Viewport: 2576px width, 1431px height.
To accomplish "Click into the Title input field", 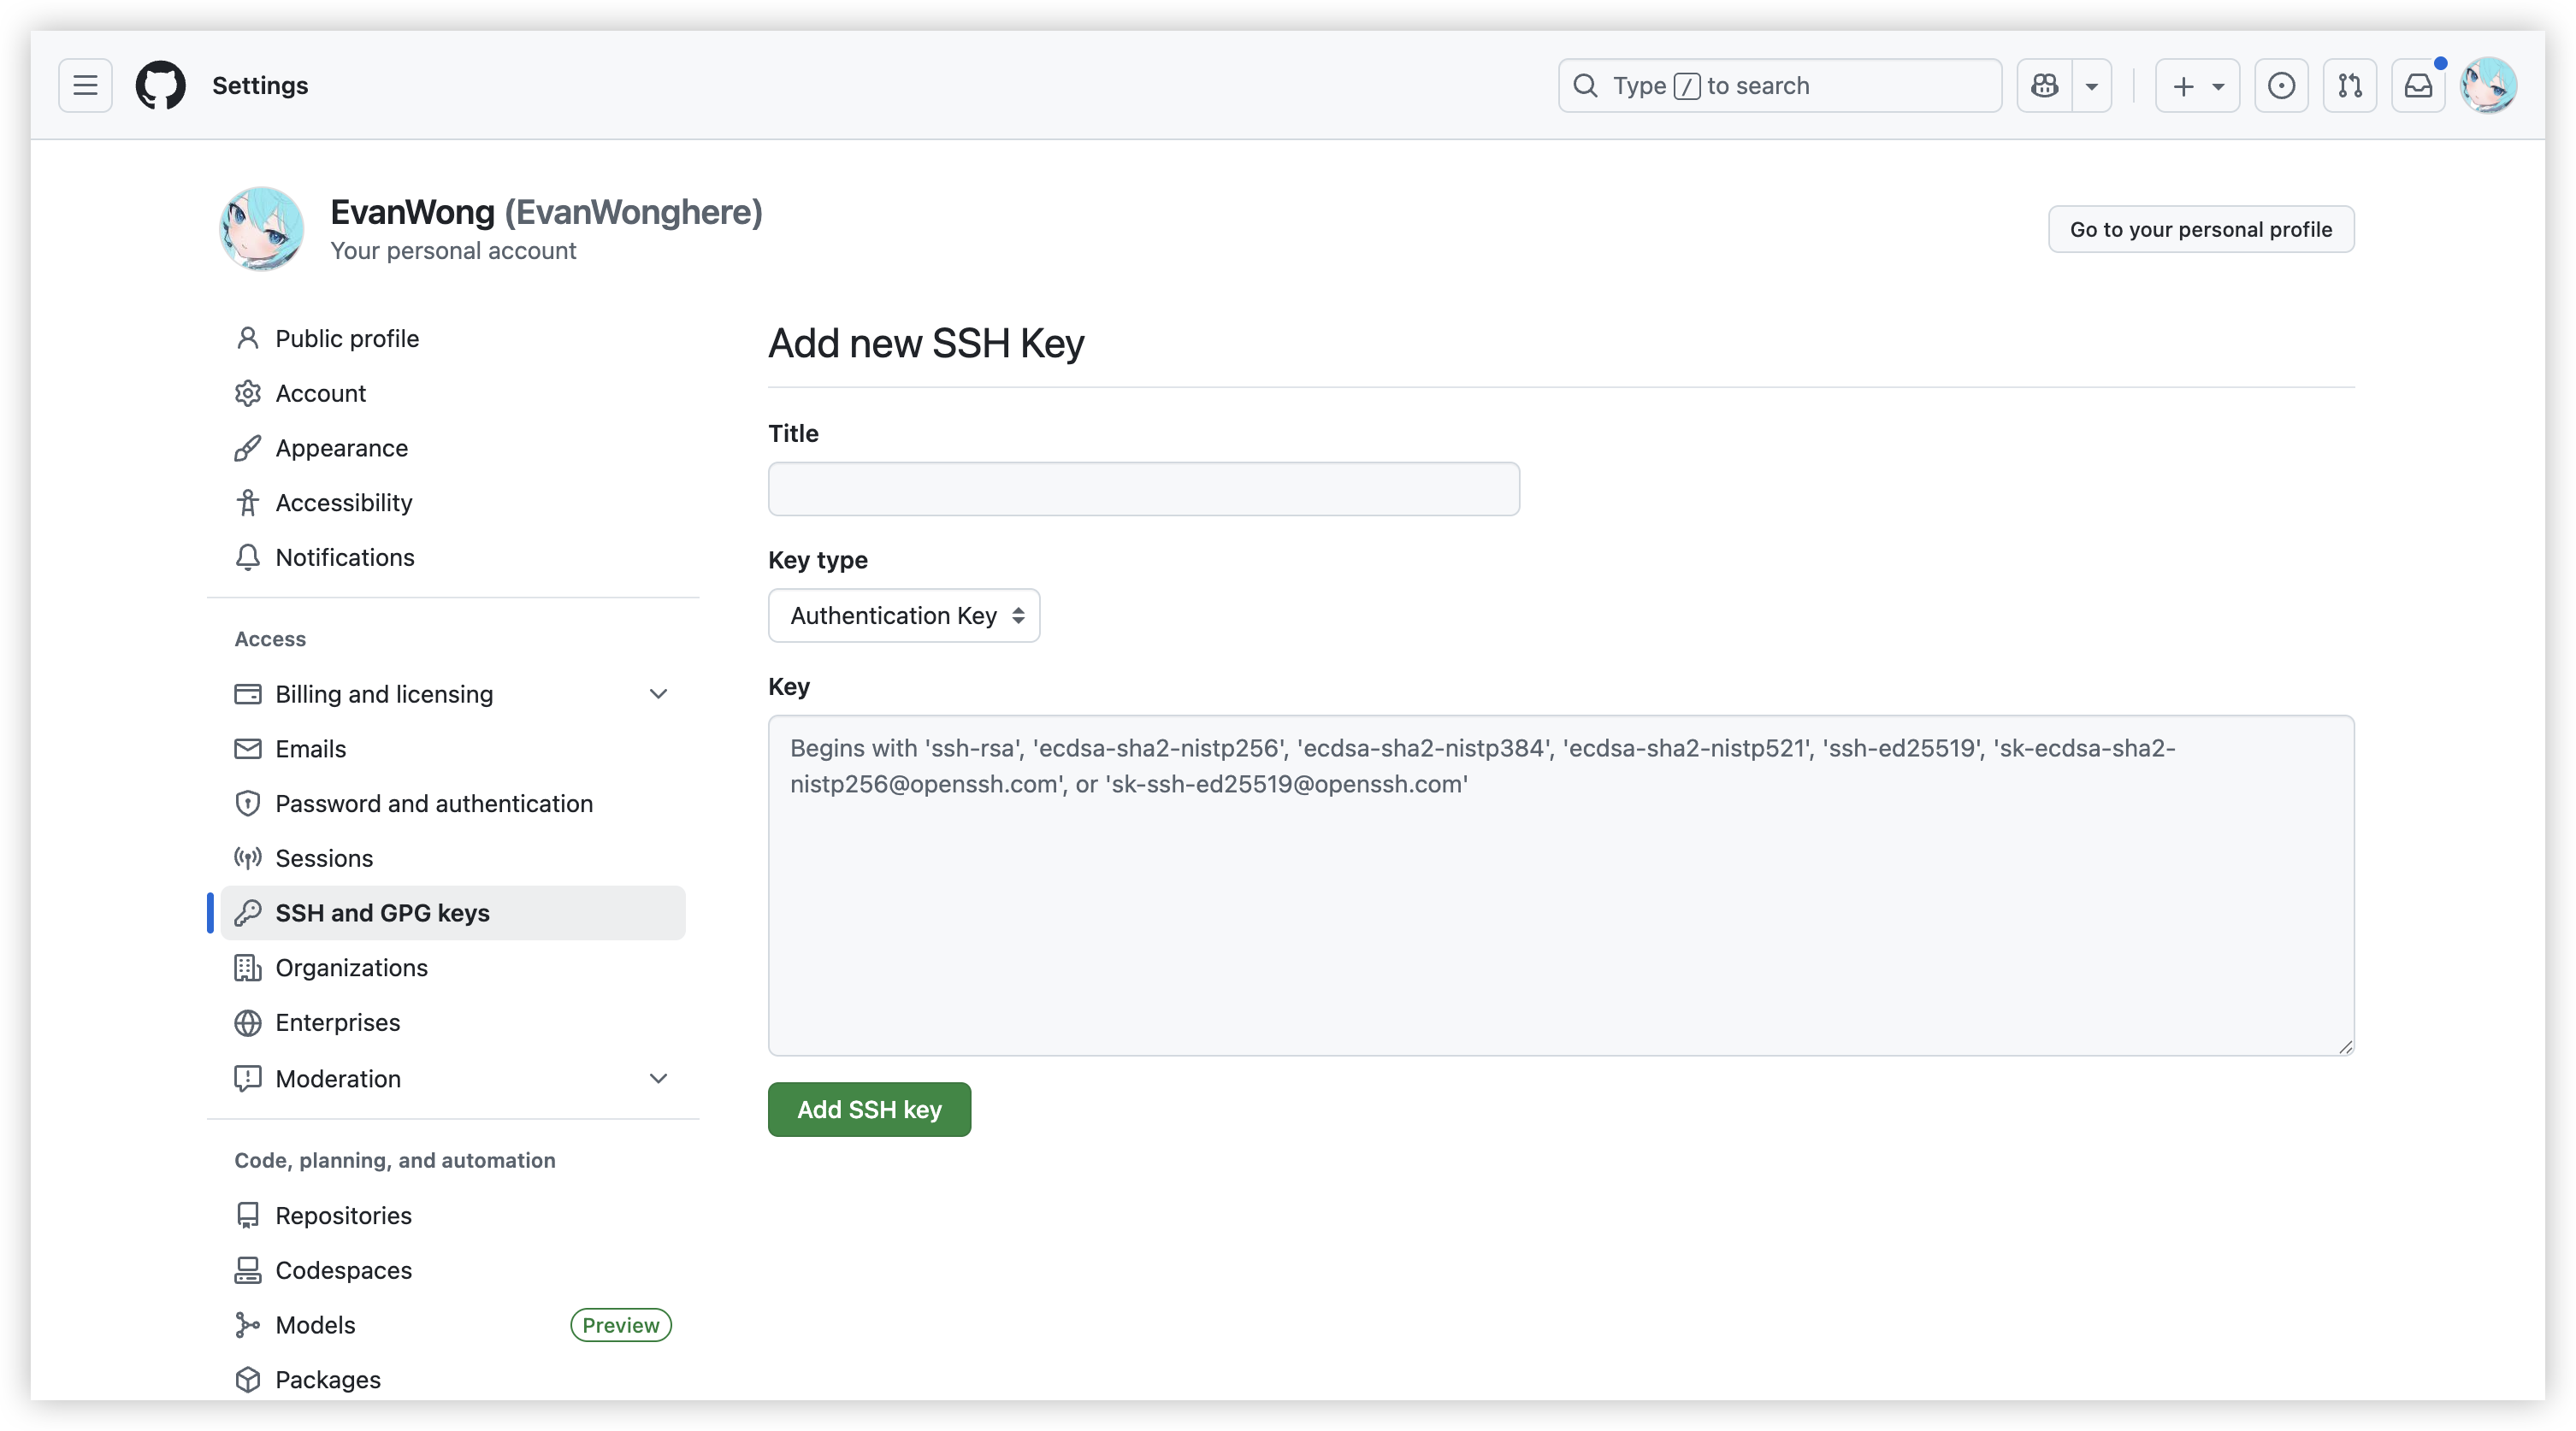I will pos(1143,490).
